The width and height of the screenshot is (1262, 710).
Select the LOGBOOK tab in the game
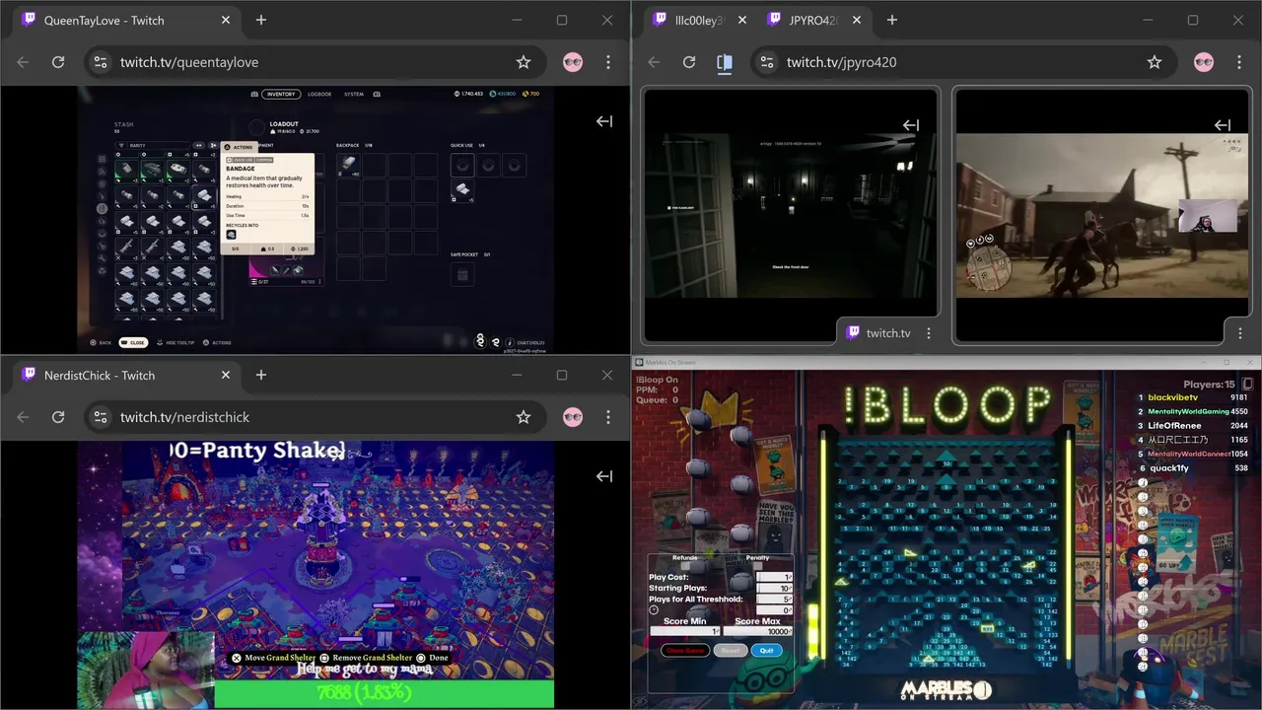(319, 94)
